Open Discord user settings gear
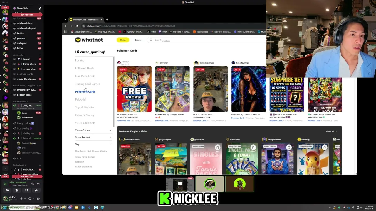The image size is (376, 211). click(38, 198)
